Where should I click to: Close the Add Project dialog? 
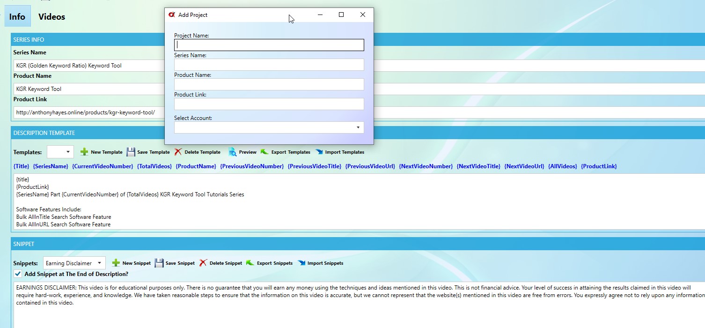pyautogui.click(x=363, y=15)
